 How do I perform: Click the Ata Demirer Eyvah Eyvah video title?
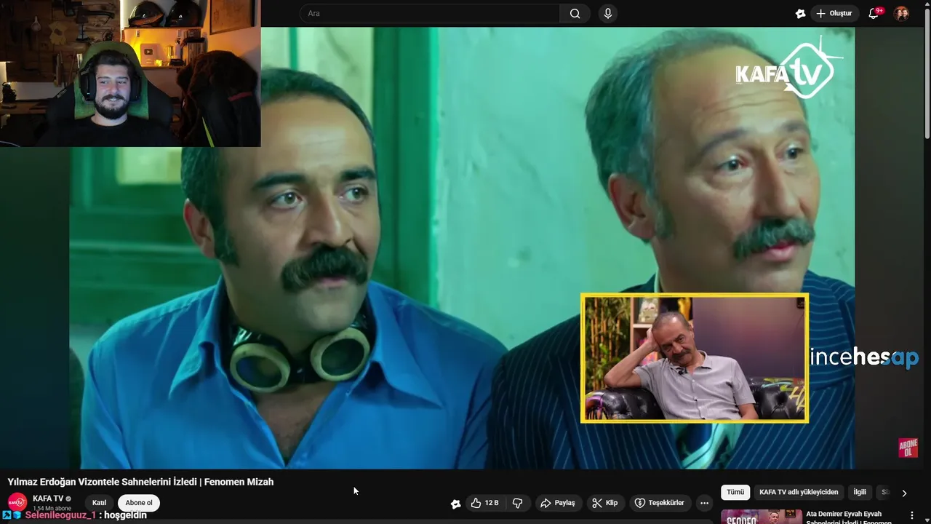[849, 517]
